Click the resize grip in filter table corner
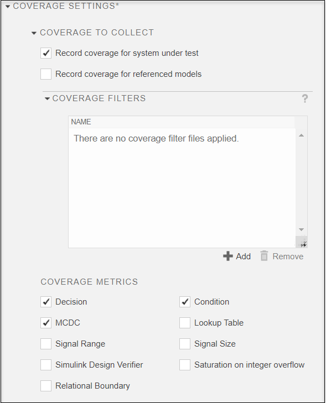The width and height of the screenshot is (326, 403). (303, 244)
